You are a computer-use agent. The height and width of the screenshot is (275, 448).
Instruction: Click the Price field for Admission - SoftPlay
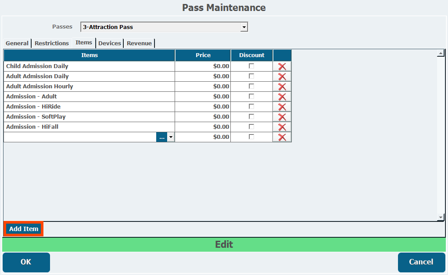(203, 117)
